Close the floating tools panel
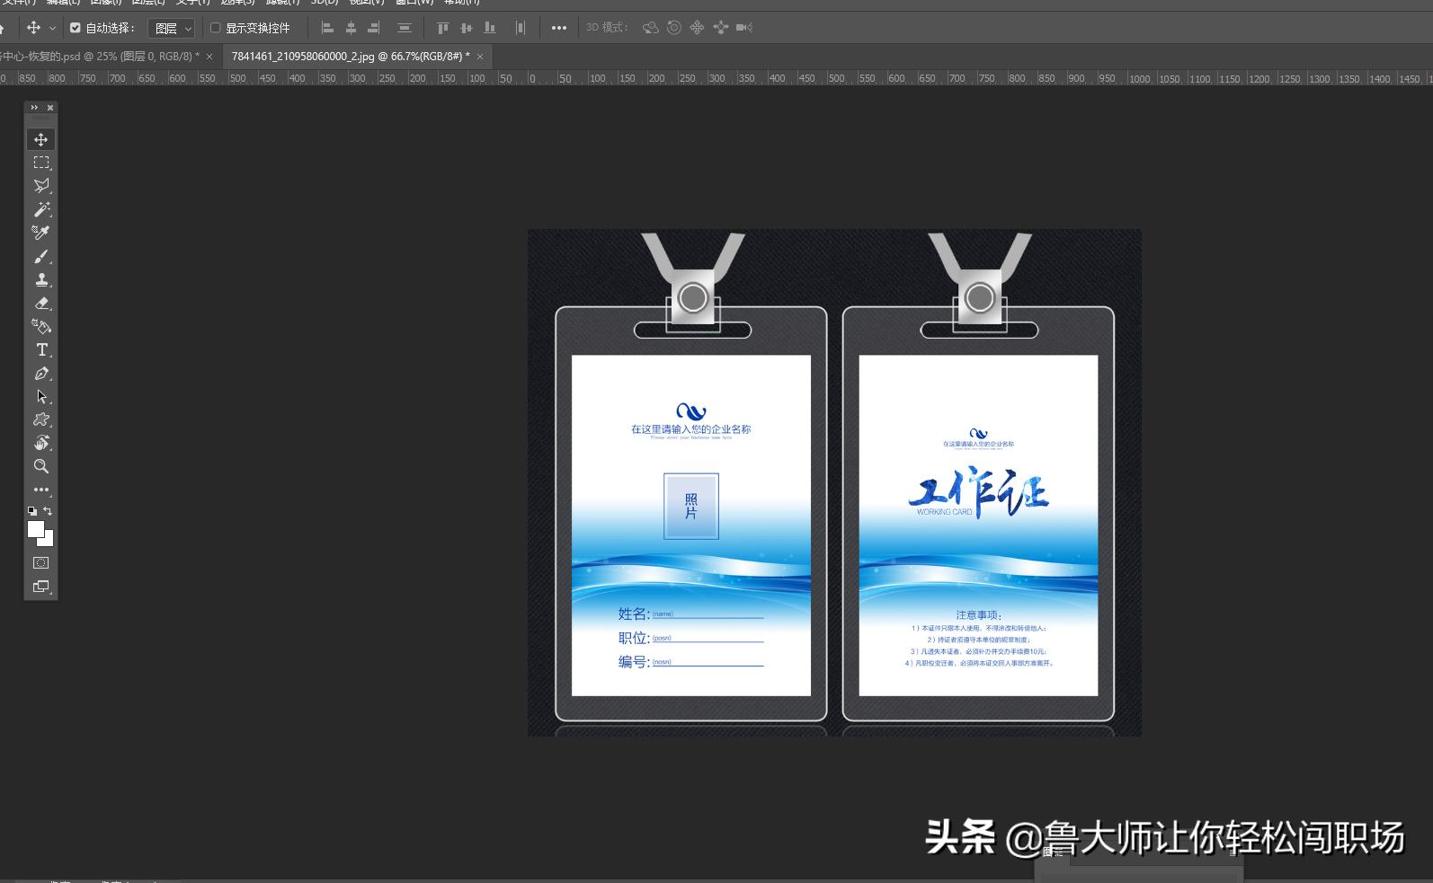 pos(50,108)
